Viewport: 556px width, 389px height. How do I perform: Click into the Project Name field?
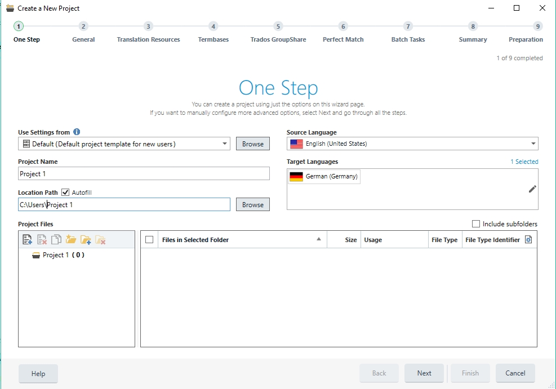tap(144, 173)
